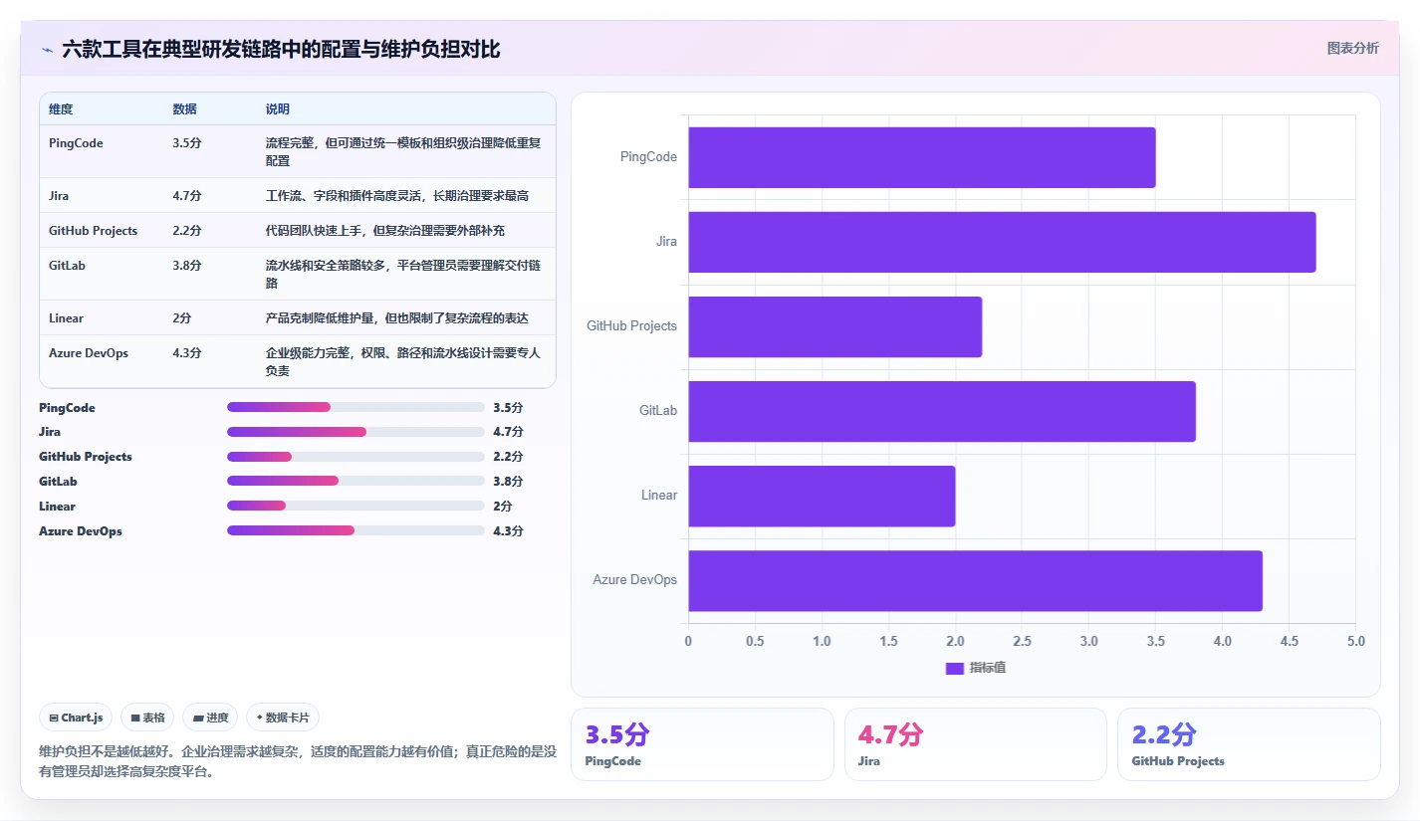
Task: Click the Jira y-axis label in chart
Action: (x=666, y=242)
